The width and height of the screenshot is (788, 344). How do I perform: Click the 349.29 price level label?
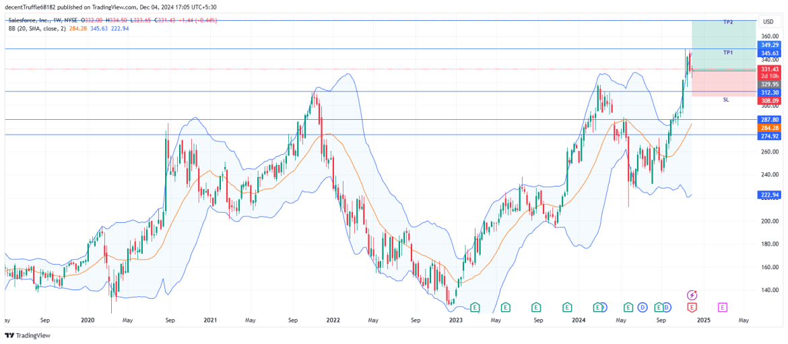[x=770, y=44]
